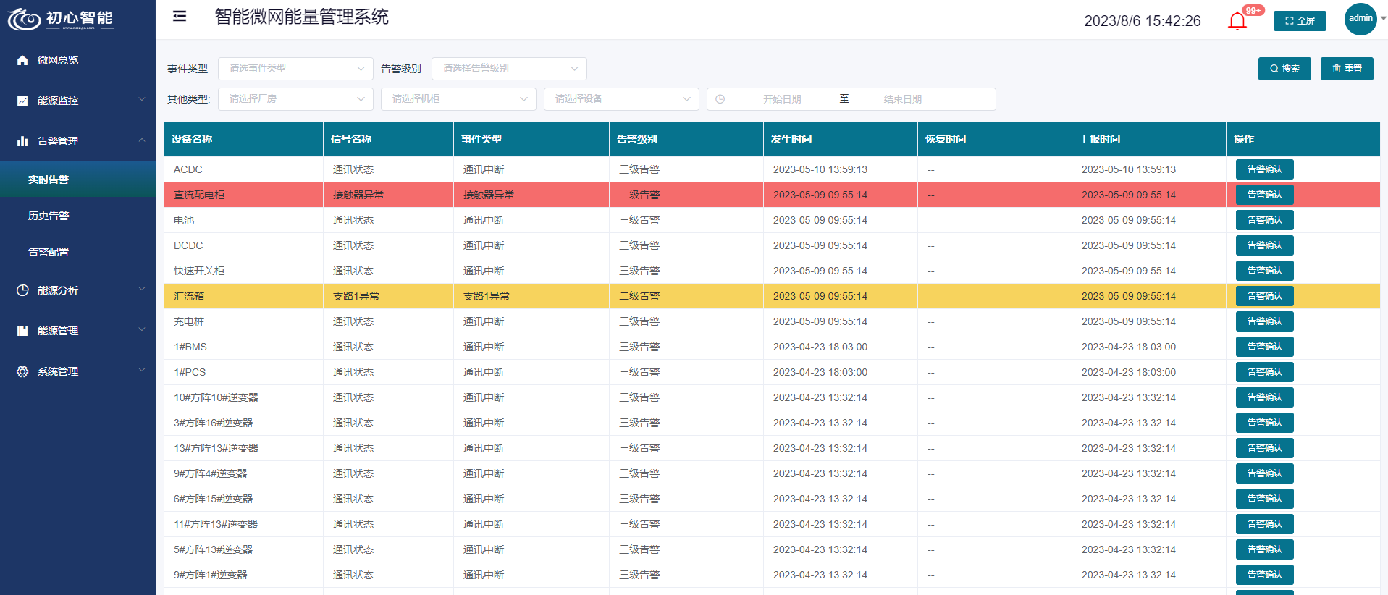Open 告警配置 submenu item
The height and width of the screenshot is (595, 1388).
(x=78, y=252)
